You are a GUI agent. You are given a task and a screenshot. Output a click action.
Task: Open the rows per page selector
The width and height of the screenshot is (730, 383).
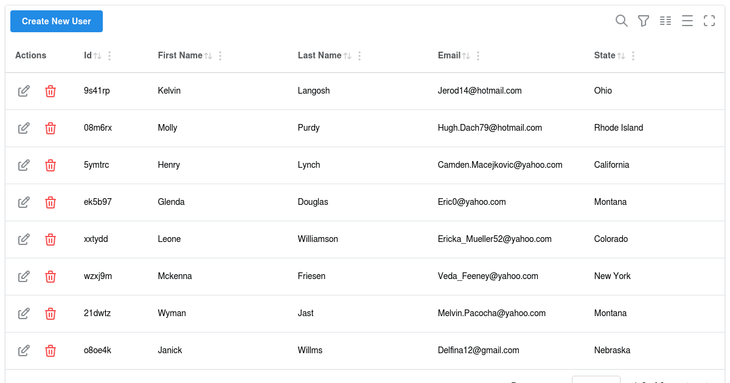coord(596,379)
